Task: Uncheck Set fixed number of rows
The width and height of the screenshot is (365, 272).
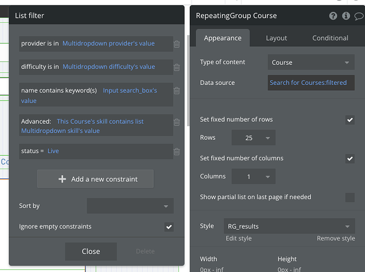Action: pyautogui.click(x=350, y=120)
